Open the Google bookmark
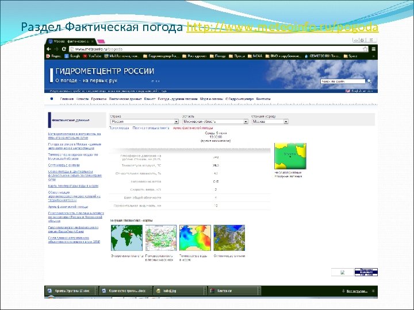The image size is (414, 310). [x=72, y=56]
